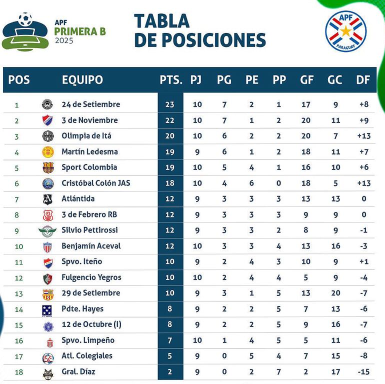The height and width of the screenshot is (384, 385).
Task: Click the Tabla de Posiciones title
Action: pyautogui.click(x=199, y=30)
